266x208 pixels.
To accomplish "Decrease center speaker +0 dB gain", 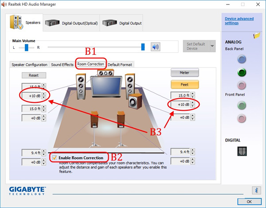I will click(44, 119).
